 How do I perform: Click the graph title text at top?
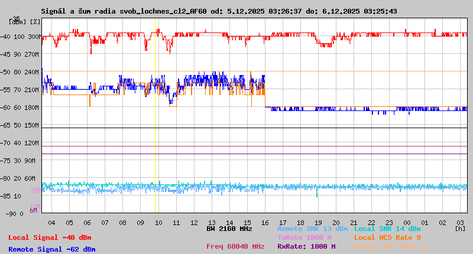tap(228, 11)
